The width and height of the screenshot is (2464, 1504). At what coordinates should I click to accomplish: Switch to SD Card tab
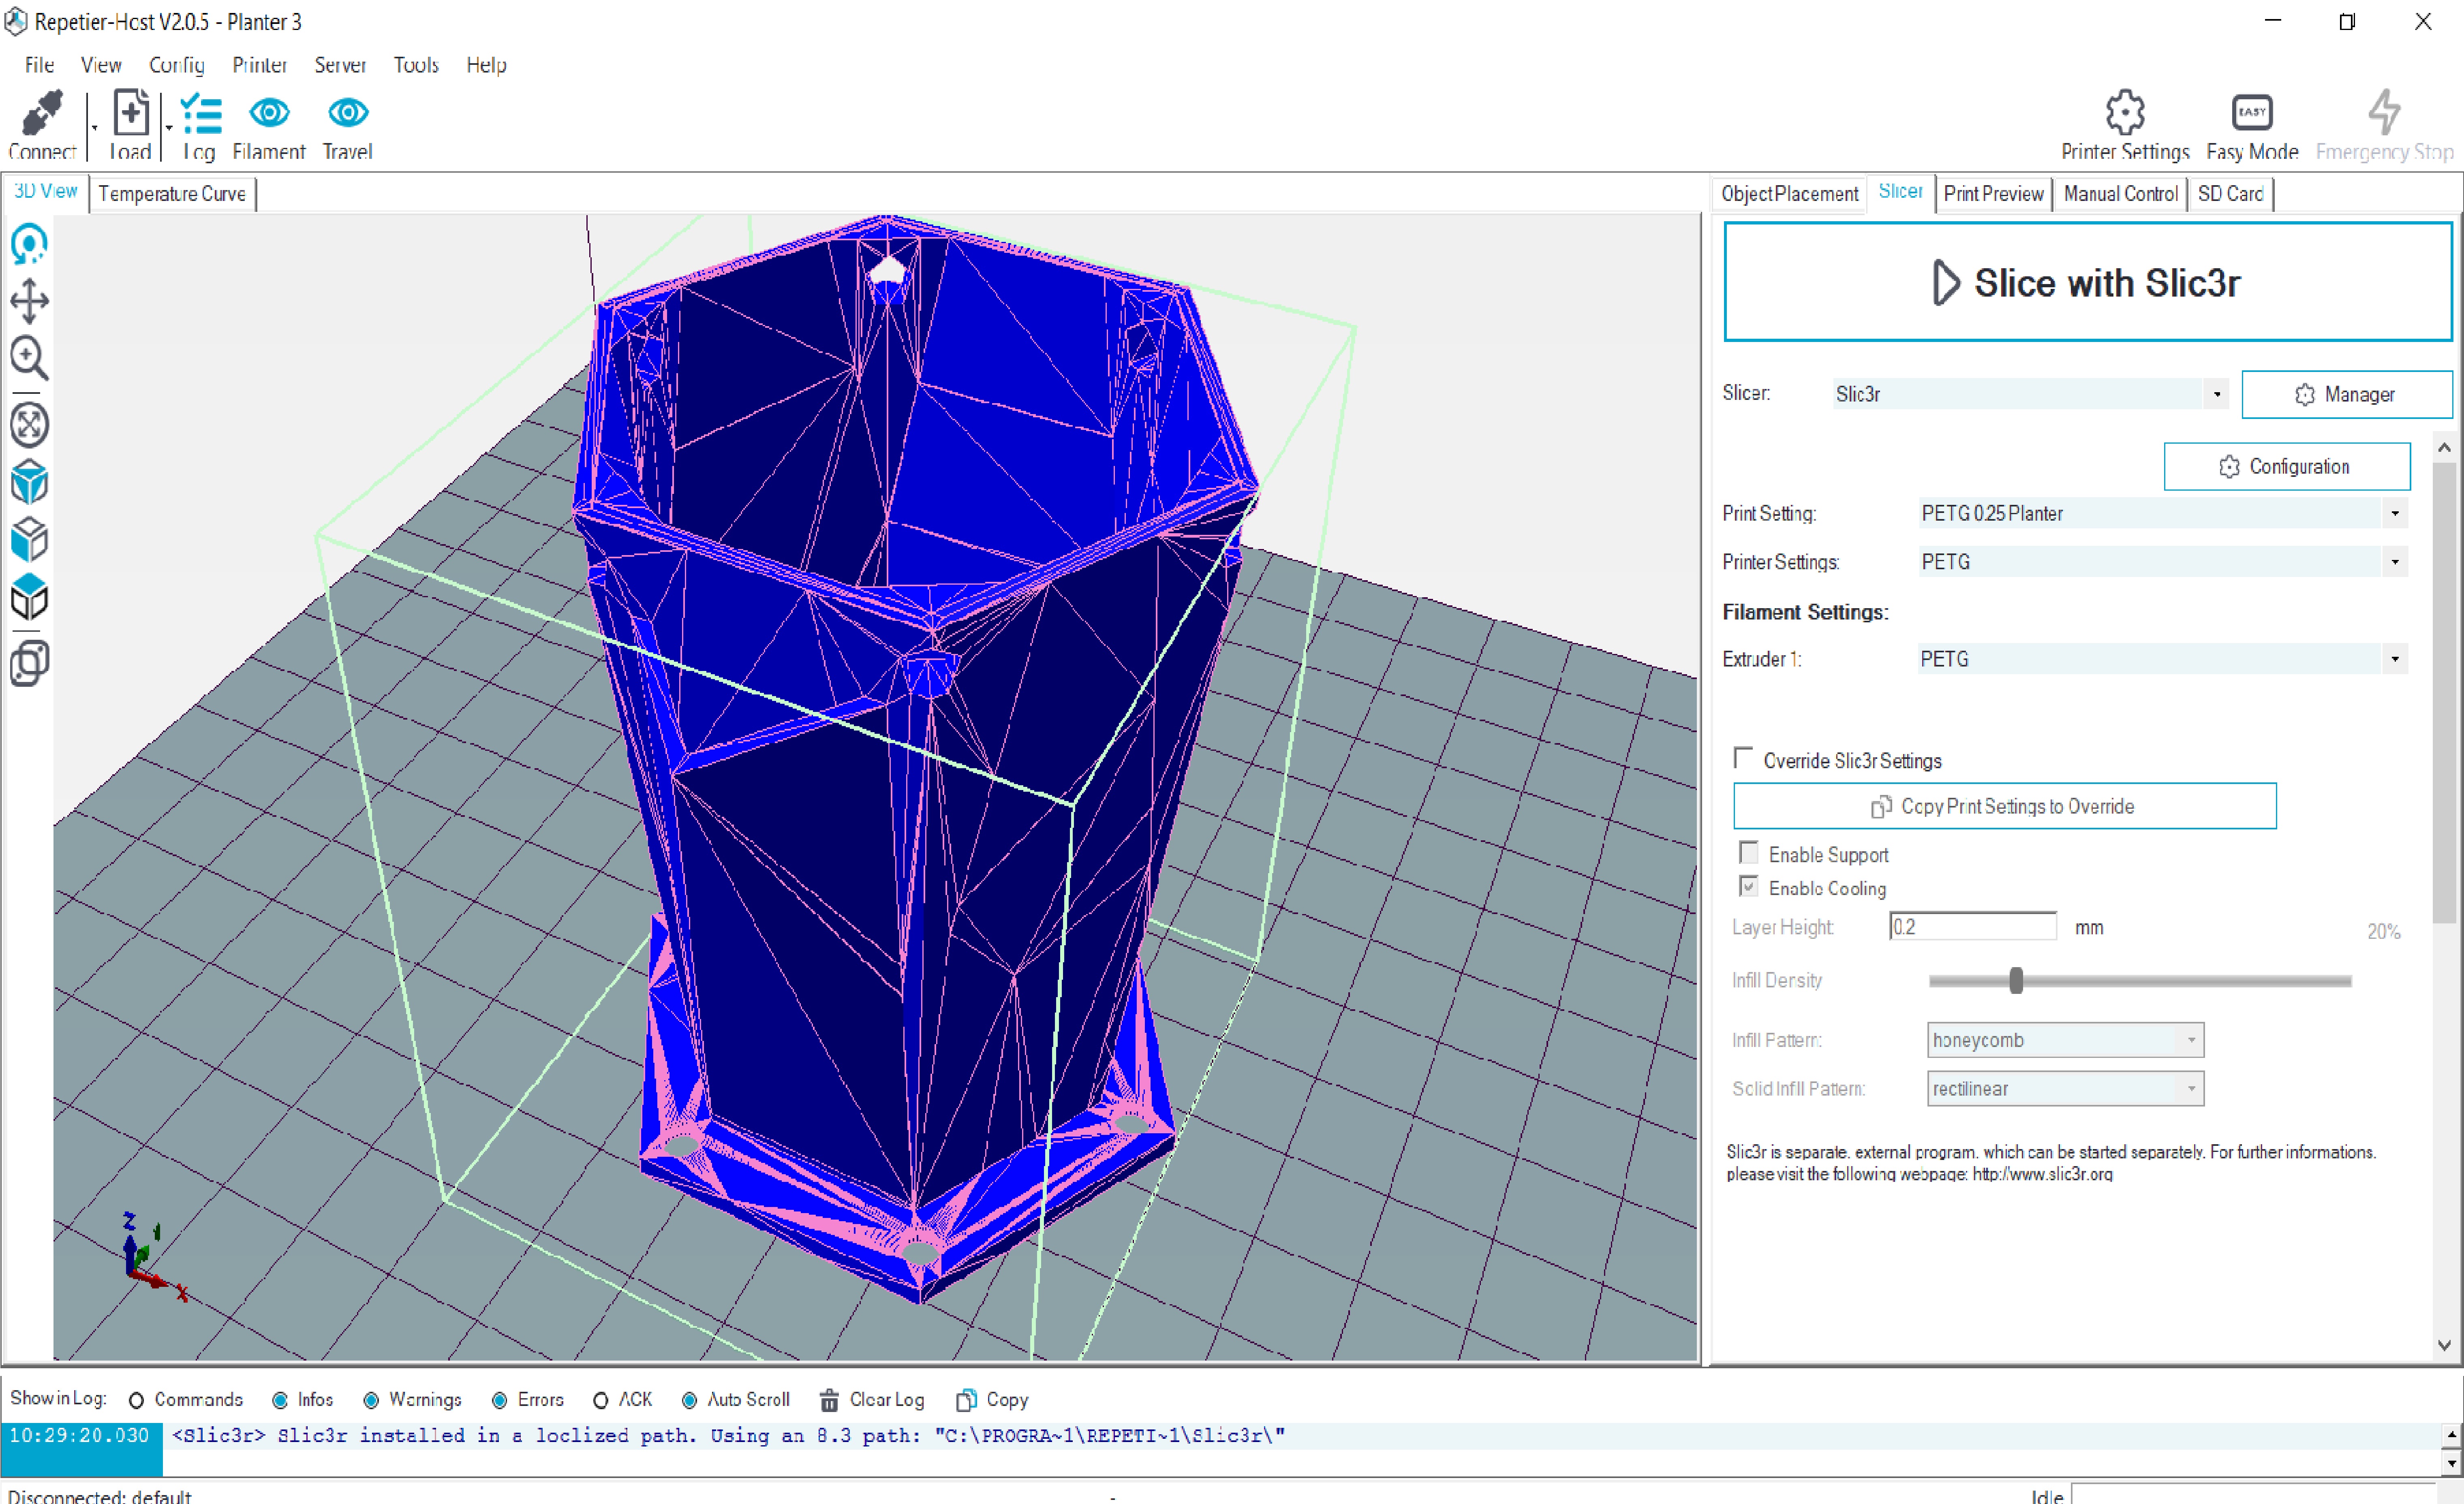point(2230,194)
